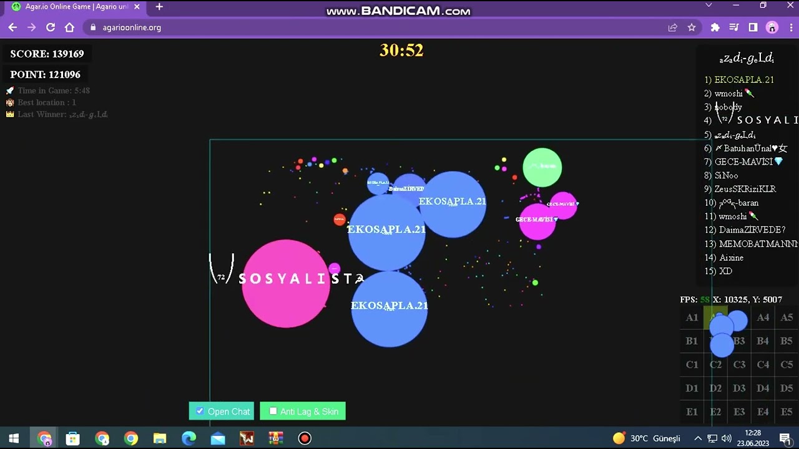Click minimap sector C3
The image size is (799, 449).
coord(739,365)
